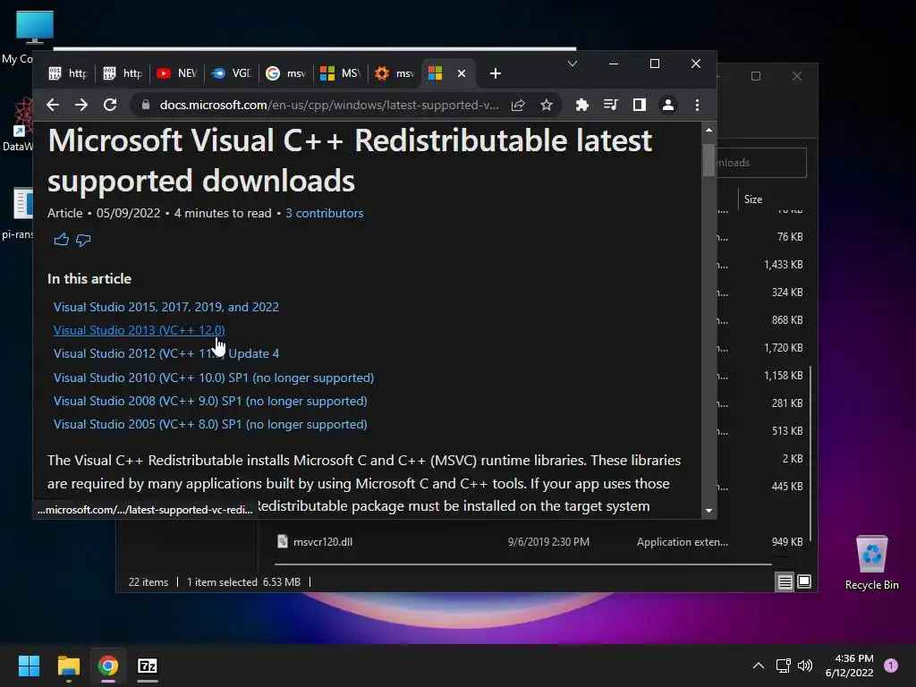This screenshot has width=916, height=687.
Task: Switch to the first http tab
Action: [68, 73]
